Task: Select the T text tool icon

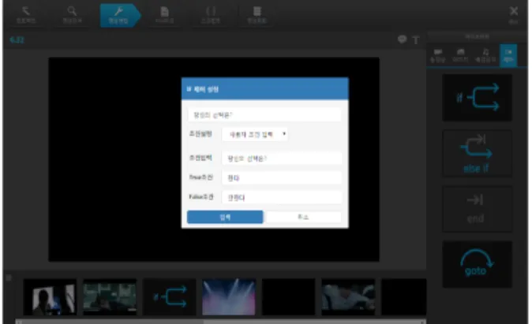Action: point(416,40)
